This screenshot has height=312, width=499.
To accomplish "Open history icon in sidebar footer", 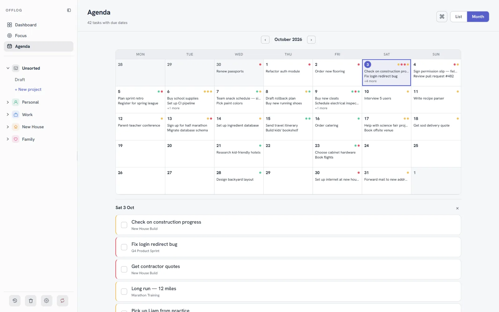I will coord(15,301).
